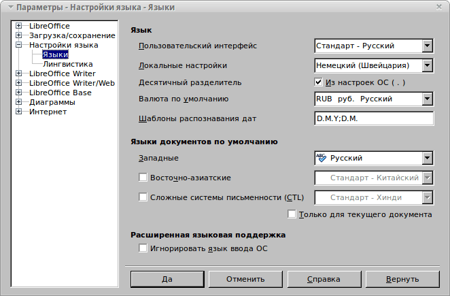Expand the LibreOffice Base node
This screenshot has height=296, width=450.
point(18,93)
